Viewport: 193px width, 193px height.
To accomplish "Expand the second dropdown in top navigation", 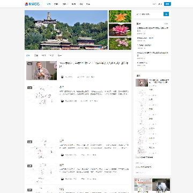I will coord(57,4).
